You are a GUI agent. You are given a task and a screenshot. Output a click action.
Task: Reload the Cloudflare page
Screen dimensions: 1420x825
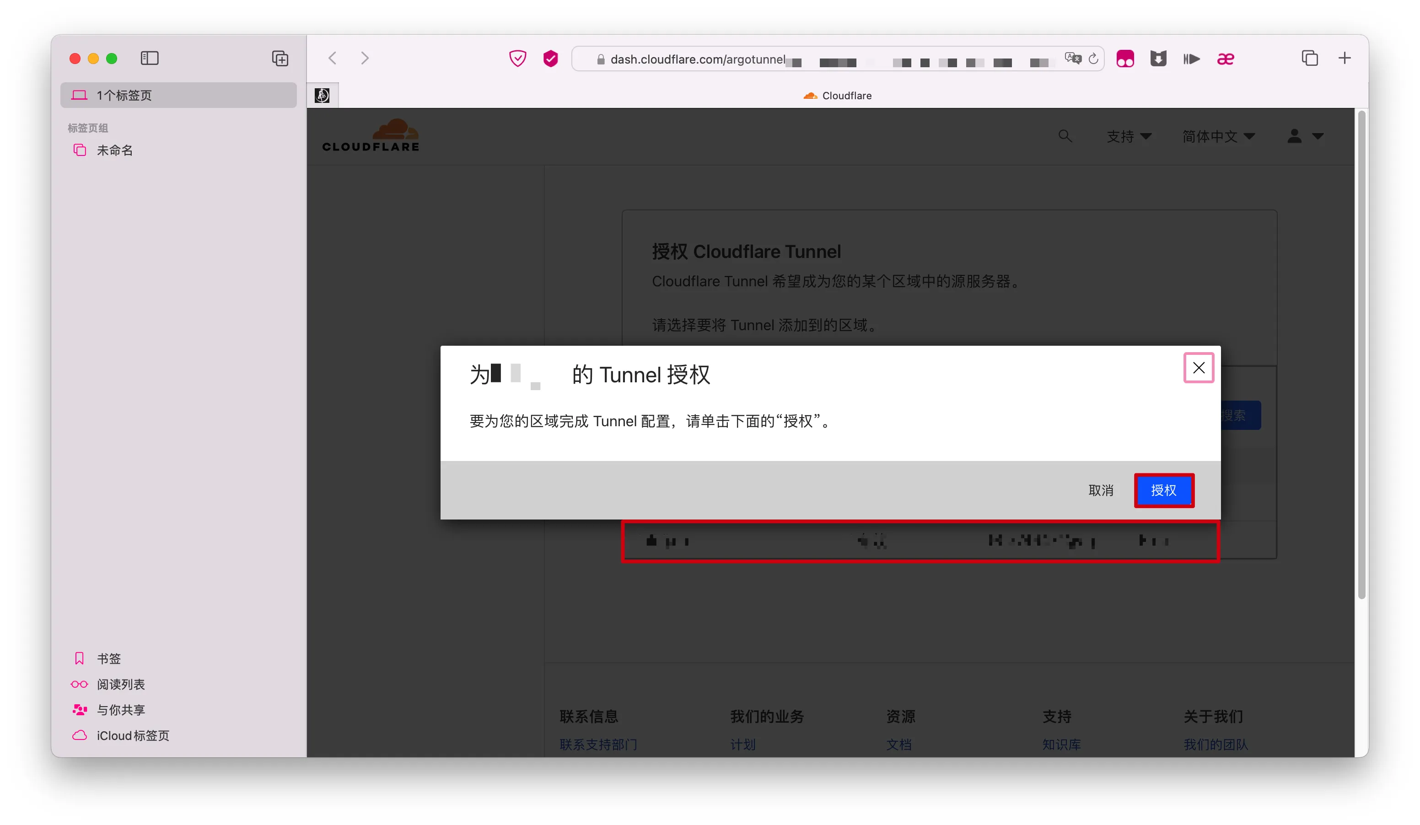coord(1094,59)
